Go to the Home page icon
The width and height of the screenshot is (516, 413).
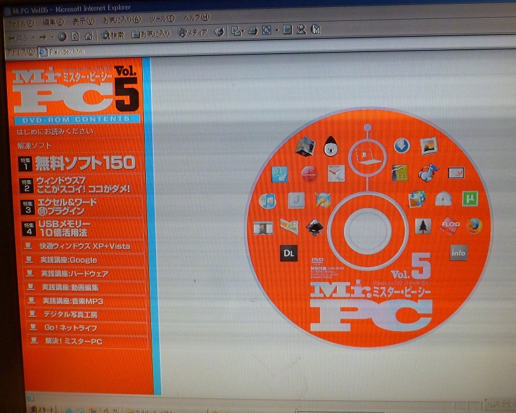[x=89, y=36]
